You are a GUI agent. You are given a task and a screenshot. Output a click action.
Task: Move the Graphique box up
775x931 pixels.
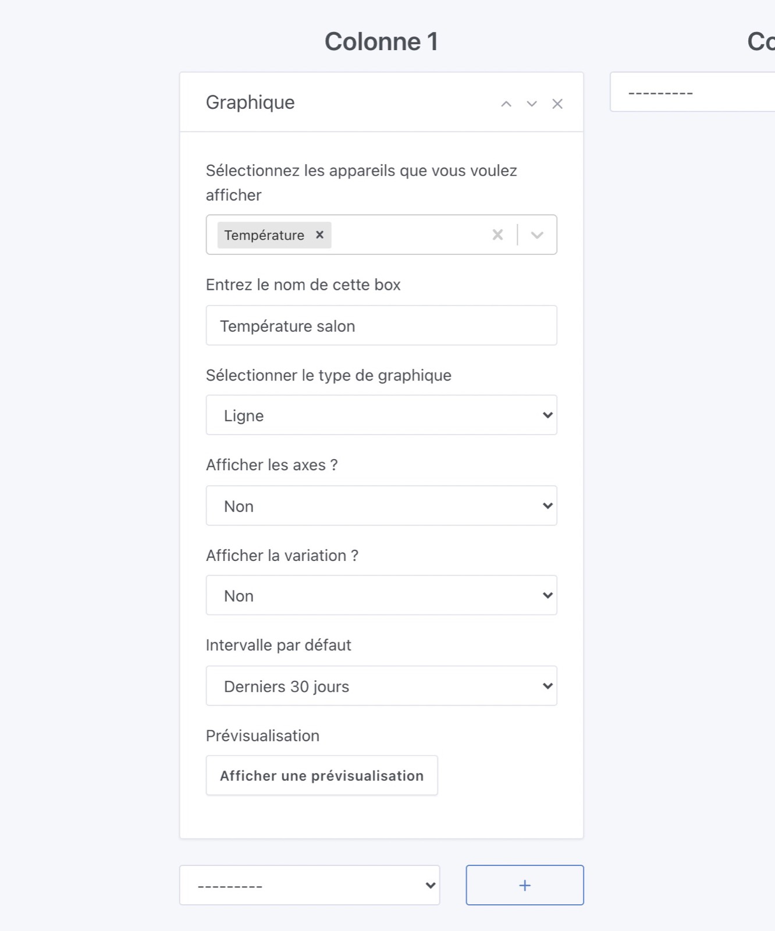(505, 104)
